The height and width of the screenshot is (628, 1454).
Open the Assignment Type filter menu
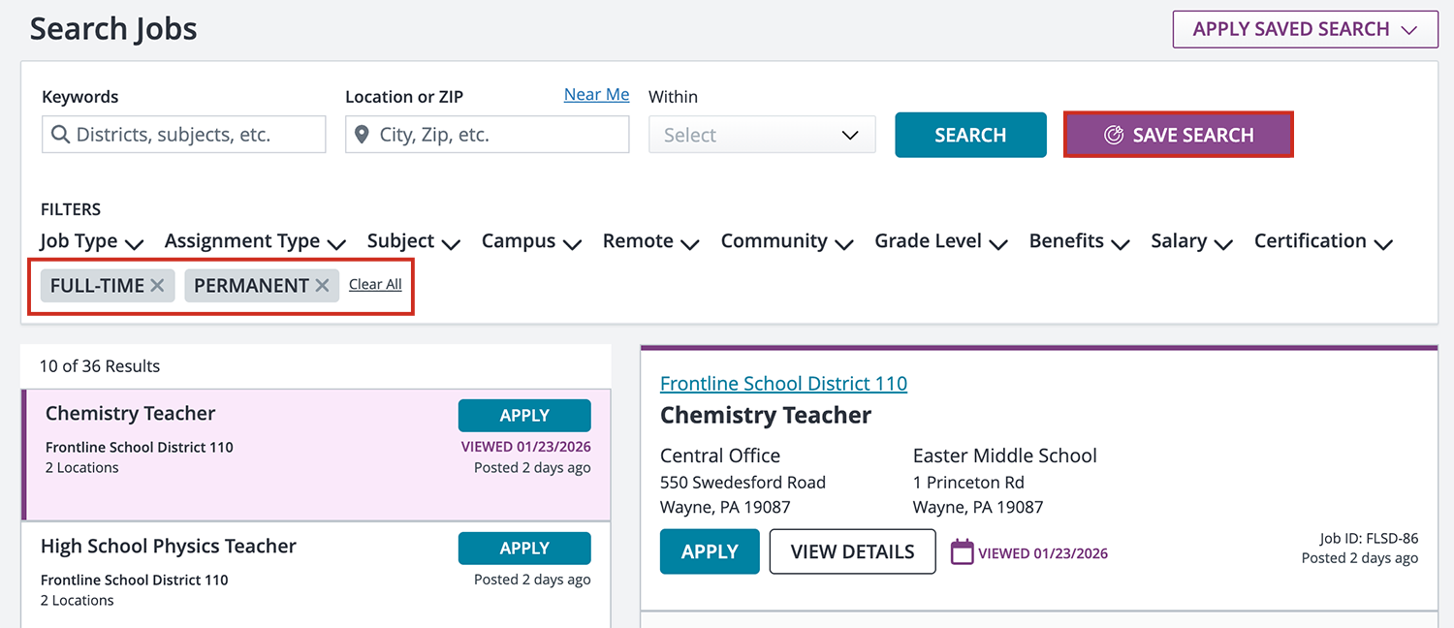coord(254,241)
